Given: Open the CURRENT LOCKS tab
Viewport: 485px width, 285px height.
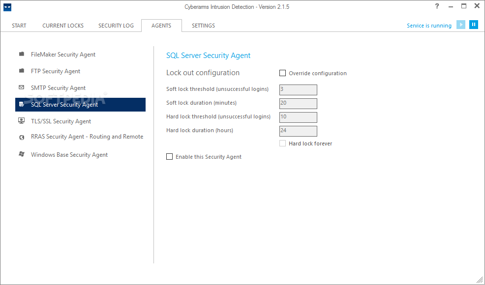Looking at the screenshot, I should pyautogui.click(x=63, y=26).
